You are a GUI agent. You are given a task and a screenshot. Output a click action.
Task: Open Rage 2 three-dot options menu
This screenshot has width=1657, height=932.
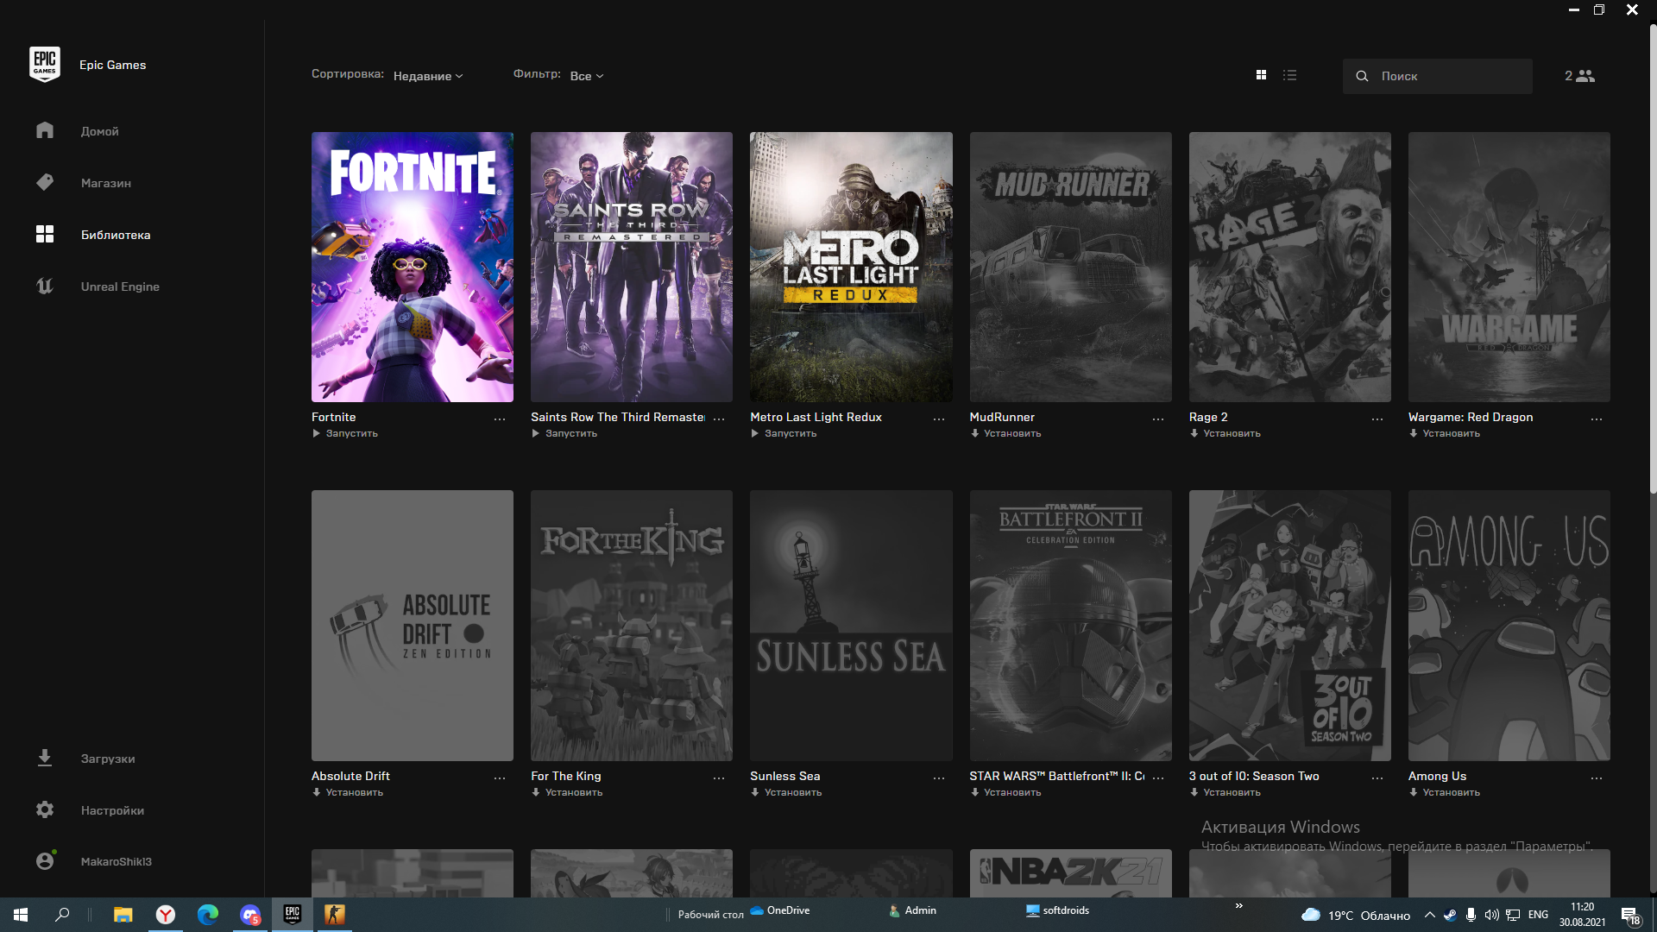point(1377,419)
